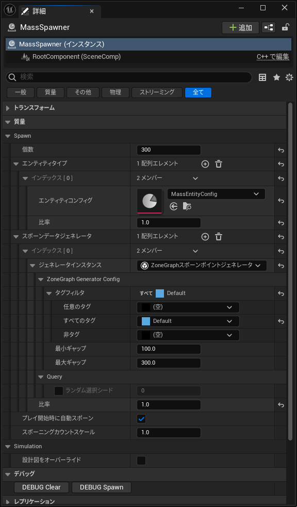Click 追加 add component button
Viewport: 297px width, 507px height.
pos(240,27)
